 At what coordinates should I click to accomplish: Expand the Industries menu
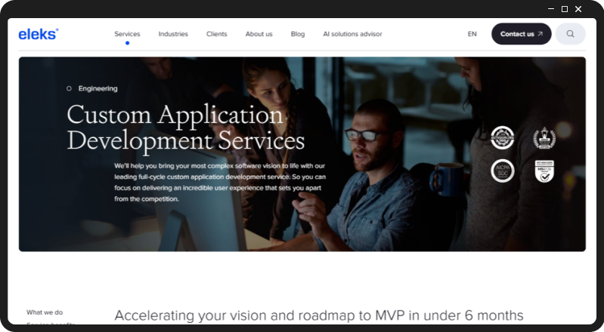[173, 34]
